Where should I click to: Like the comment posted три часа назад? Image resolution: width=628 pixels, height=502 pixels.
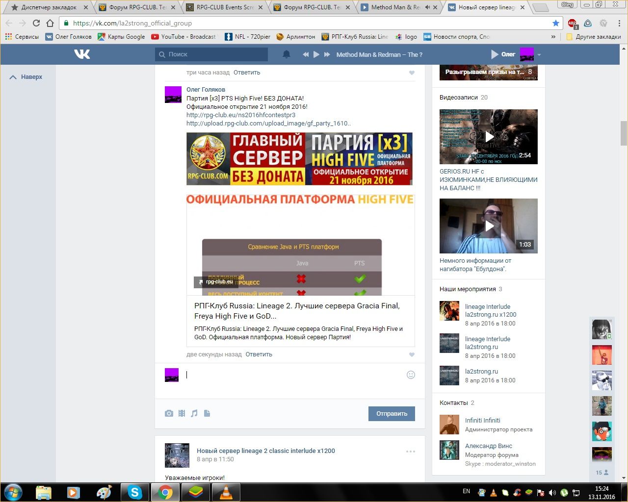(412, 73)
